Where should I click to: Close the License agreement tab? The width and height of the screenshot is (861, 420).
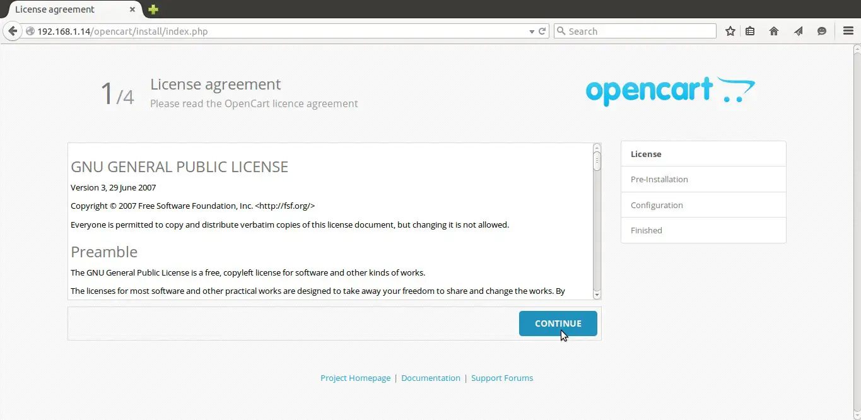coord(132,9)
